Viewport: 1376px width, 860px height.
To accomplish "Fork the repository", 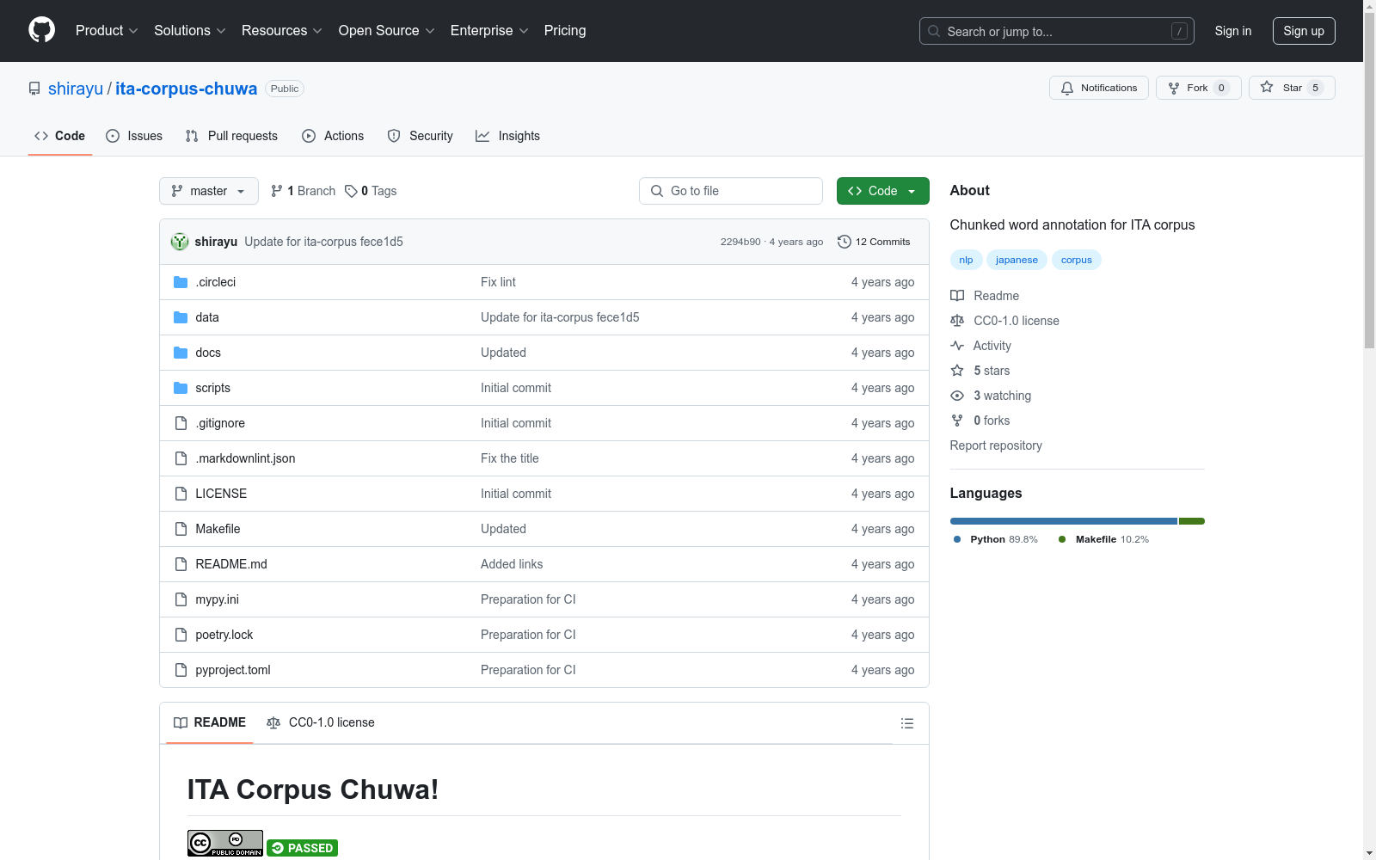I will [1199, 88].
